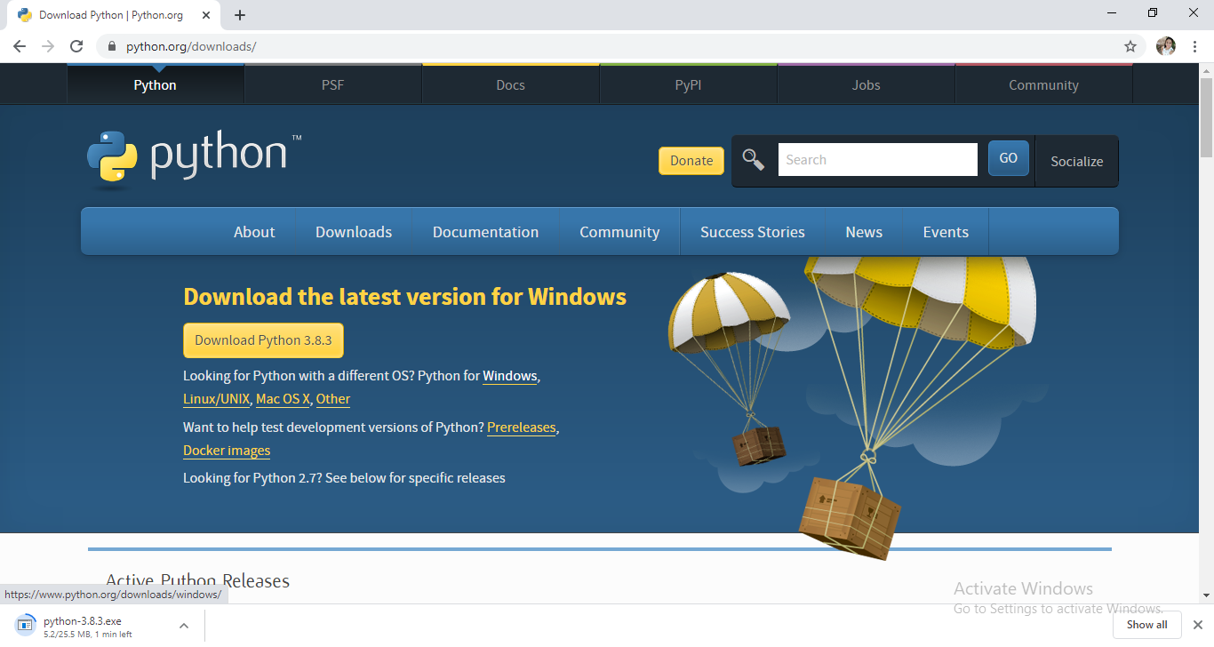Screen dimensions: 1214x647
Task: Close the downloads bar
Action: (x=1196, y=625)
